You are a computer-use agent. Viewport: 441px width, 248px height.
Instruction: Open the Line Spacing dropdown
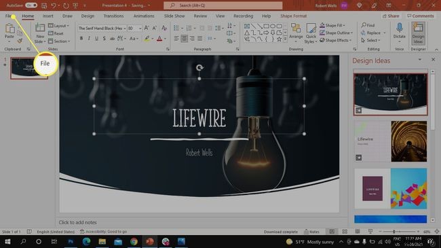[218, 28]
